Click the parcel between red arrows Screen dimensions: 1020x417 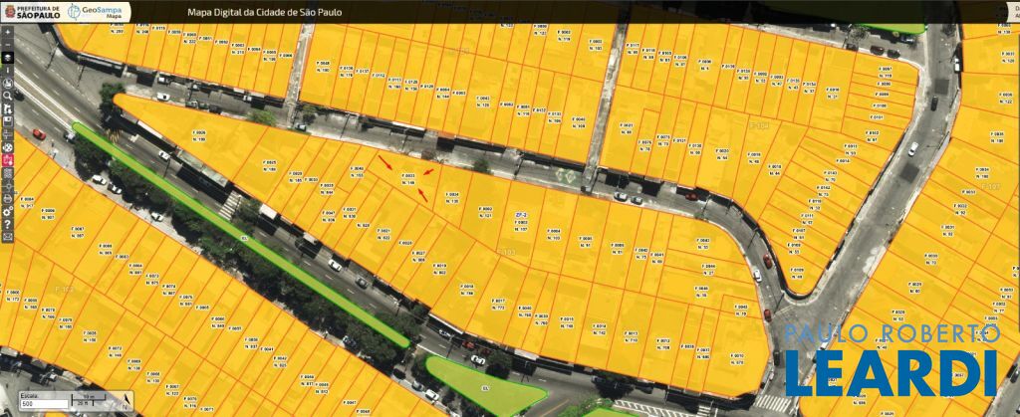407,178
